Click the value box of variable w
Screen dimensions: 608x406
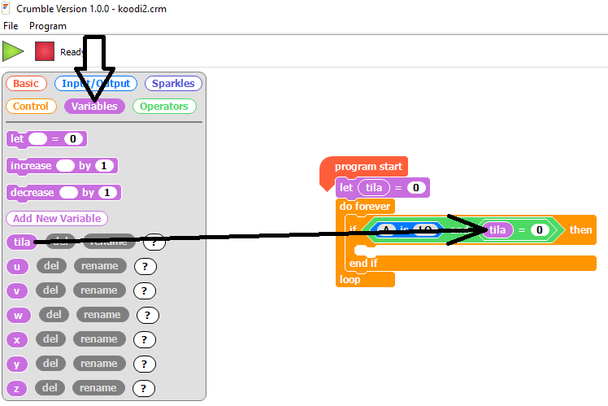(147, 315)
